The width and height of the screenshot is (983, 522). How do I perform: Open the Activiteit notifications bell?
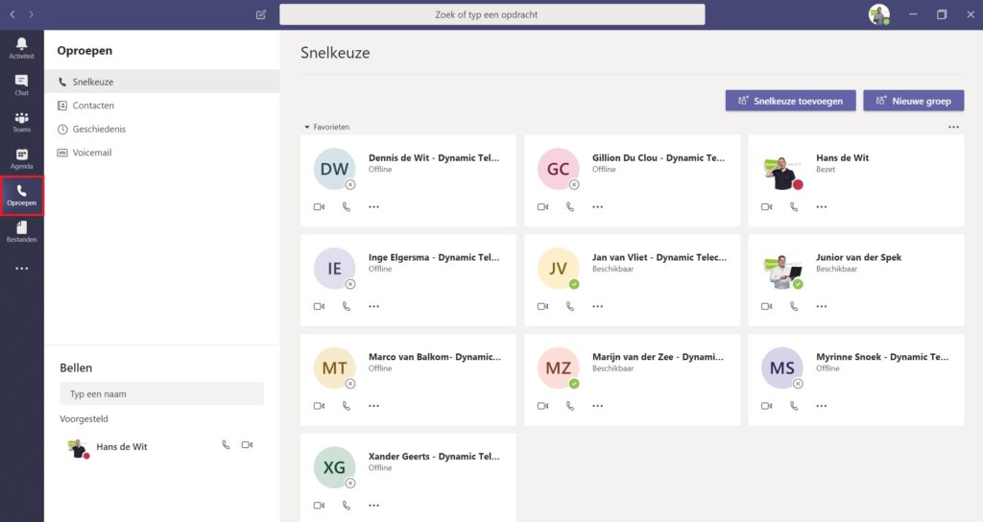(21, 48)
